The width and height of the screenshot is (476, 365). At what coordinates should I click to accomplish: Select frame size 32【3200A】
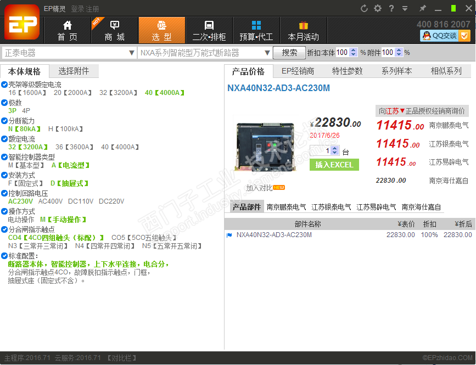tap(119, 93)
